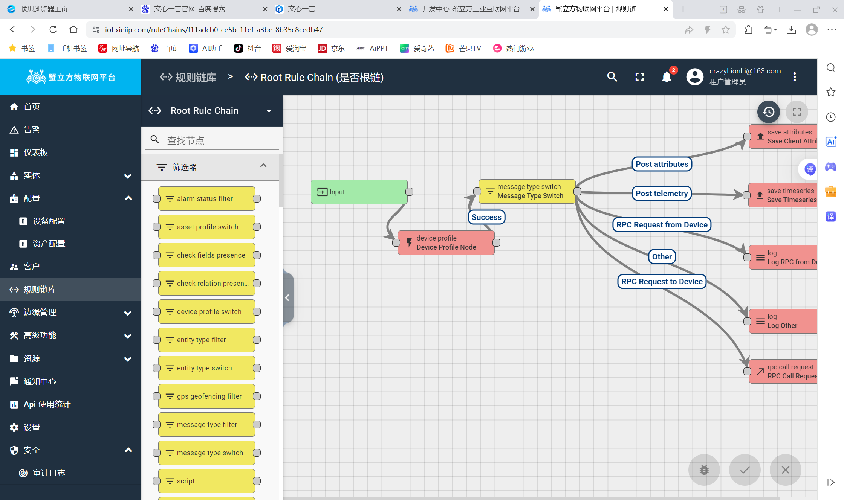Screen dimensions: 844x500
Task: Click the RPC Request to Device label
Action: tap(662, 282)
